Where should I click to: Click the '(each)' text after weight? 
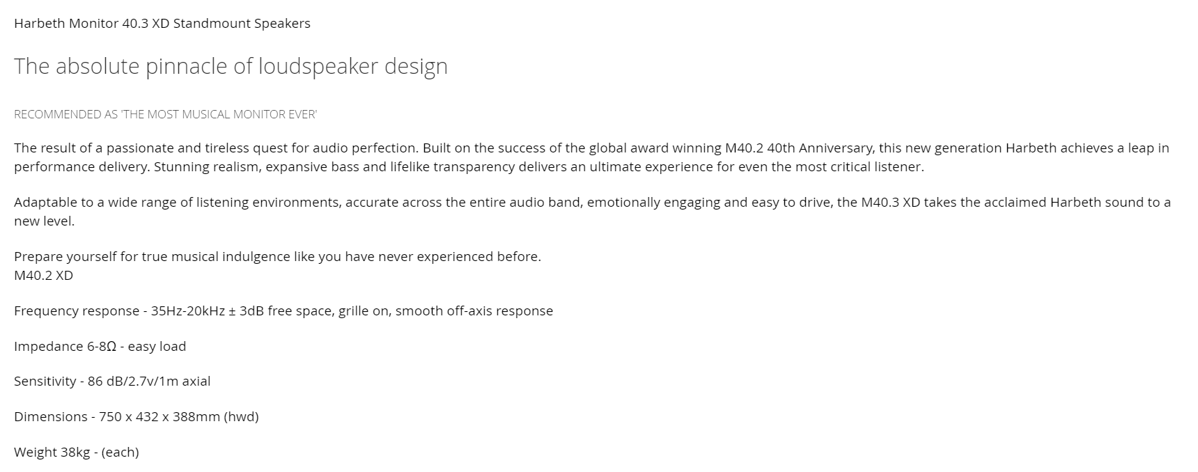click(x=120, y=453)
